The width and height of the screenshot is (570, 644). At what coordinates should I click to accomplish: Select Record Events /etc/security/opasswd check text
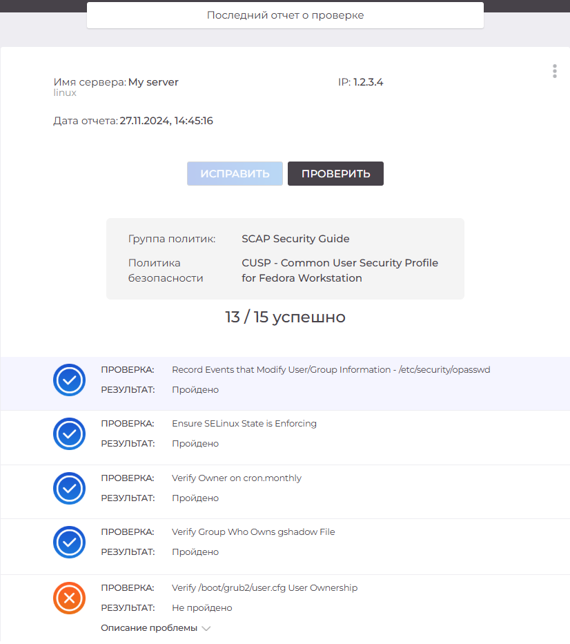click(331, 370)
